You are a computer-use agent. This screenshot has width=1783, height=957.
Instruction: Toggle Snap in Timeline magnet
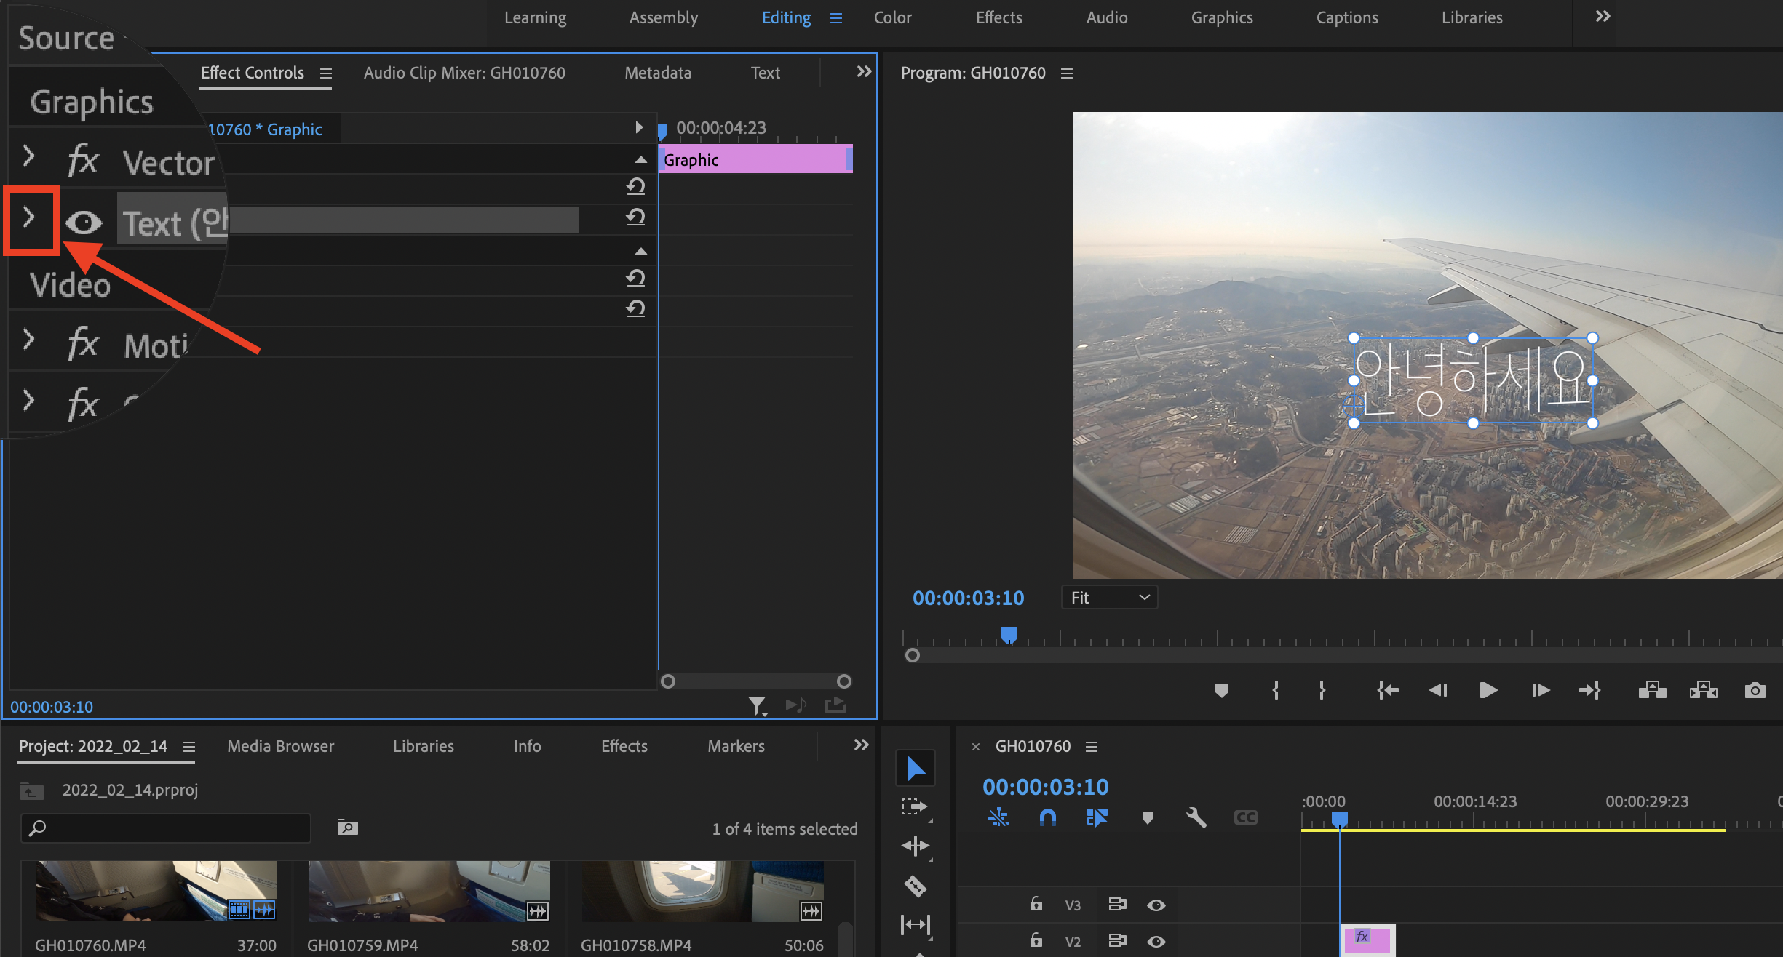pyautogui.click(x=1047, y=817)
